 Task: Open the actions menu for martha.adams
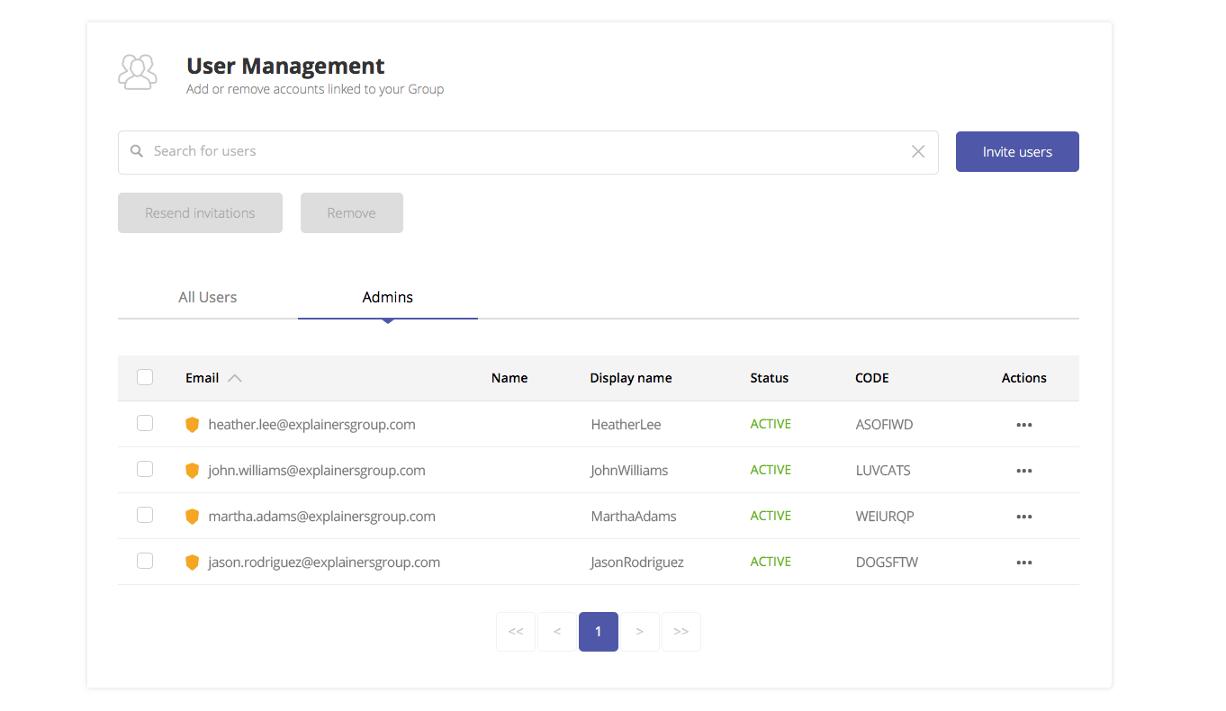click(x=1023, y=516)
